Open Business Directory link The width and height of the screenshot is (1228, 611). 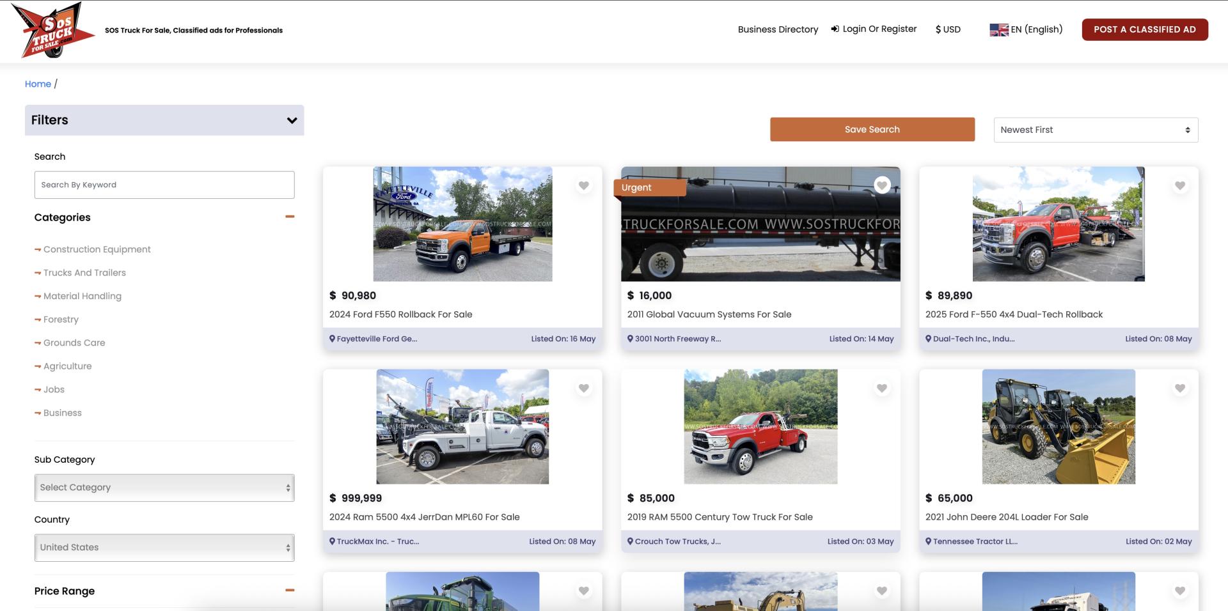click(778, 29)
